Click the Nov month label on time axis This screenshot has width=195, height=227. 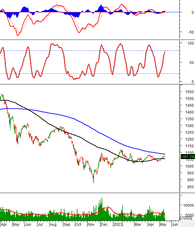tap(91, 225)
